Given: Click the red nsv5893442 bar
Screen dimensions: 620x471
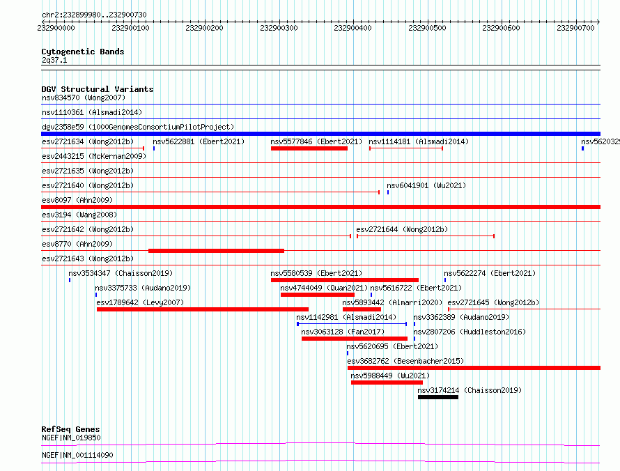Looking at the screenshot, I should [x=362, y=309].
